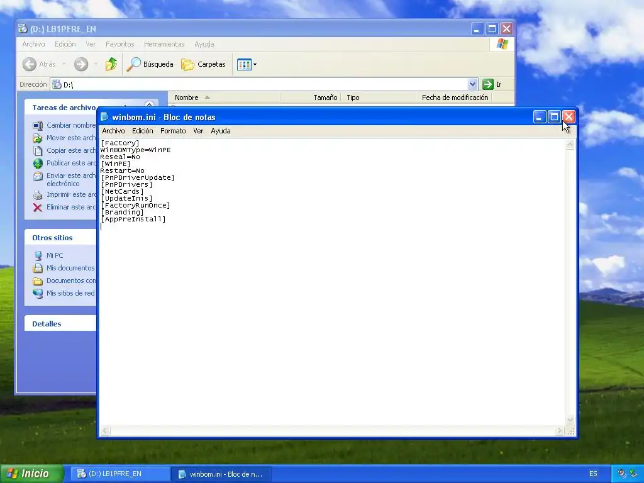Switch to (D:) LB1PFRE_EN taskbar button
The width and height of the screenshot is (644, 483).
click(119, 474)
